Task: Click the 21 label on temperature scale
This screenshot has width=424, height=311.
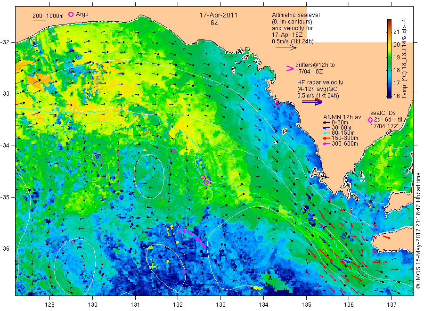Action: (396, 32)
